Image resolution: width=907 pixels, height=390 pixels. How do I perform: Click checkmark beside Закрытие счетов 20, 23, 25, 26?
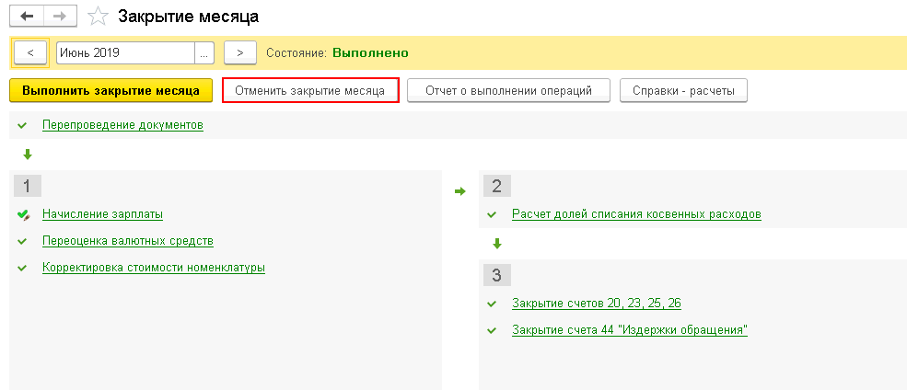[x=492, y=304]
